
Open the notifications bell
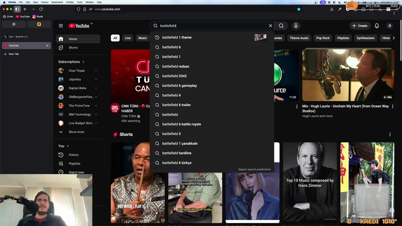pos(377,26)
